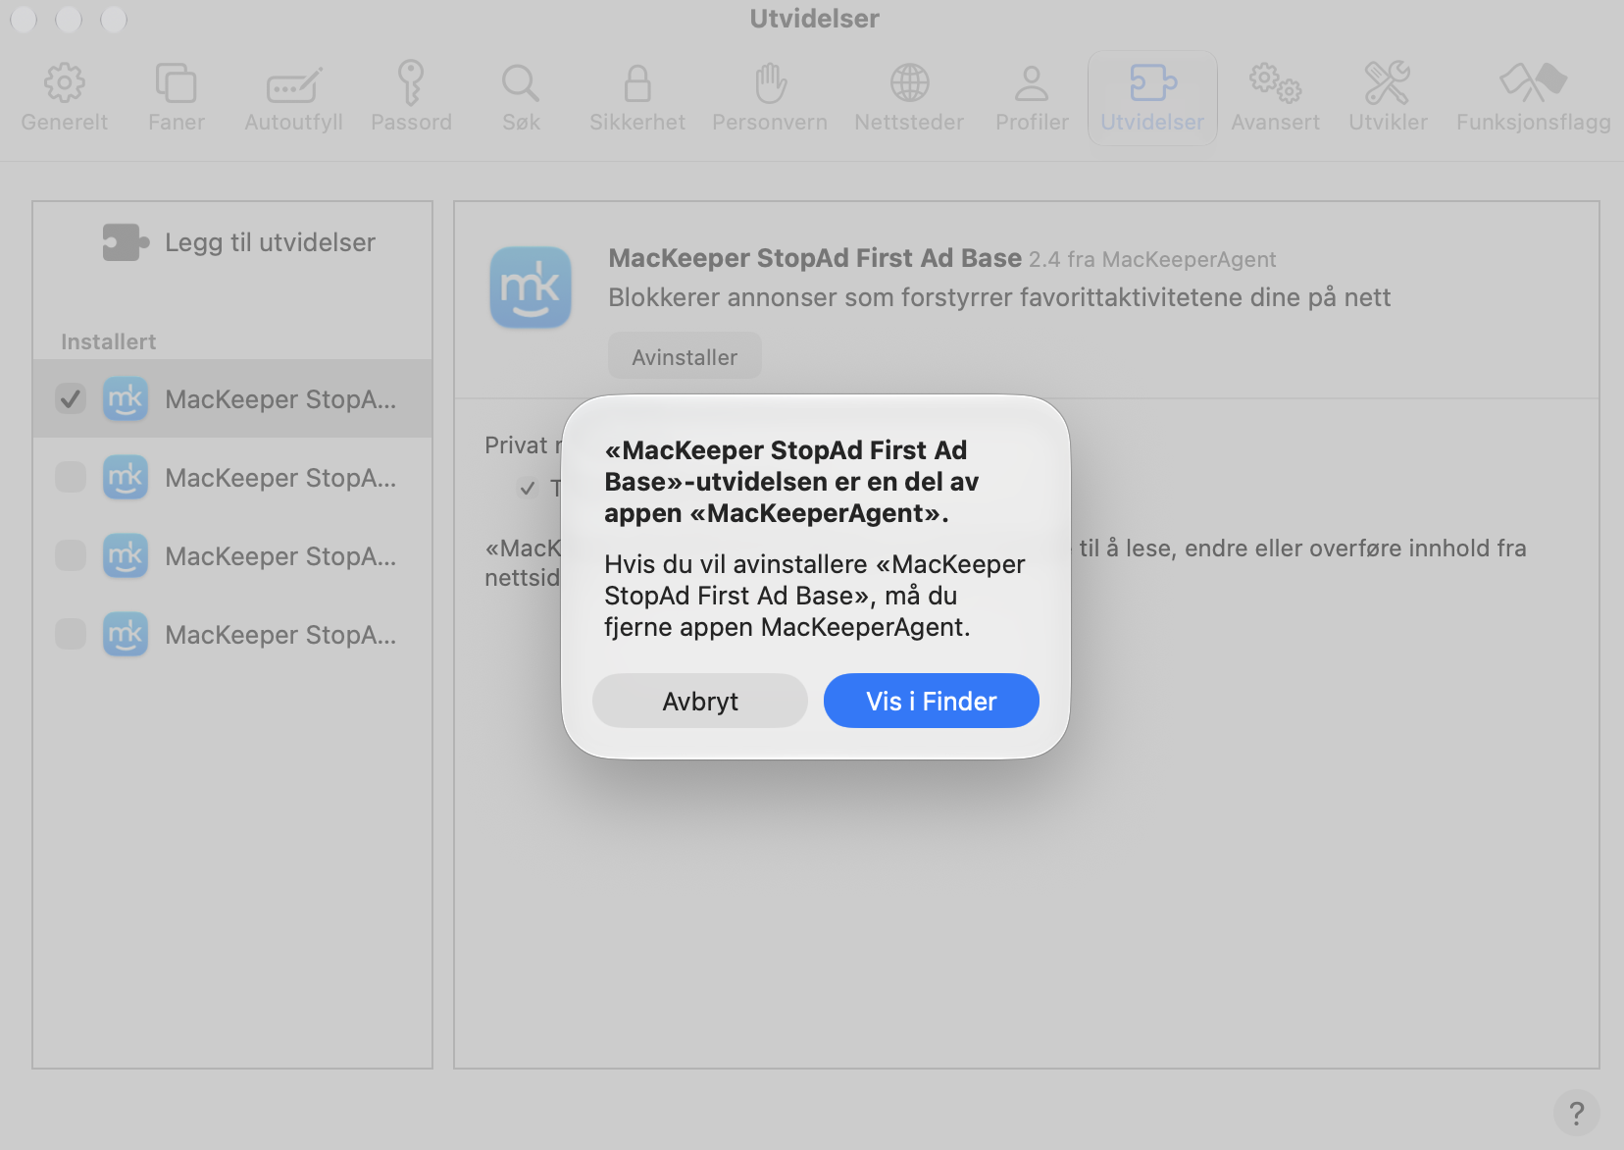Click the second MacKeeper StopAd list icon

(126, 477)
